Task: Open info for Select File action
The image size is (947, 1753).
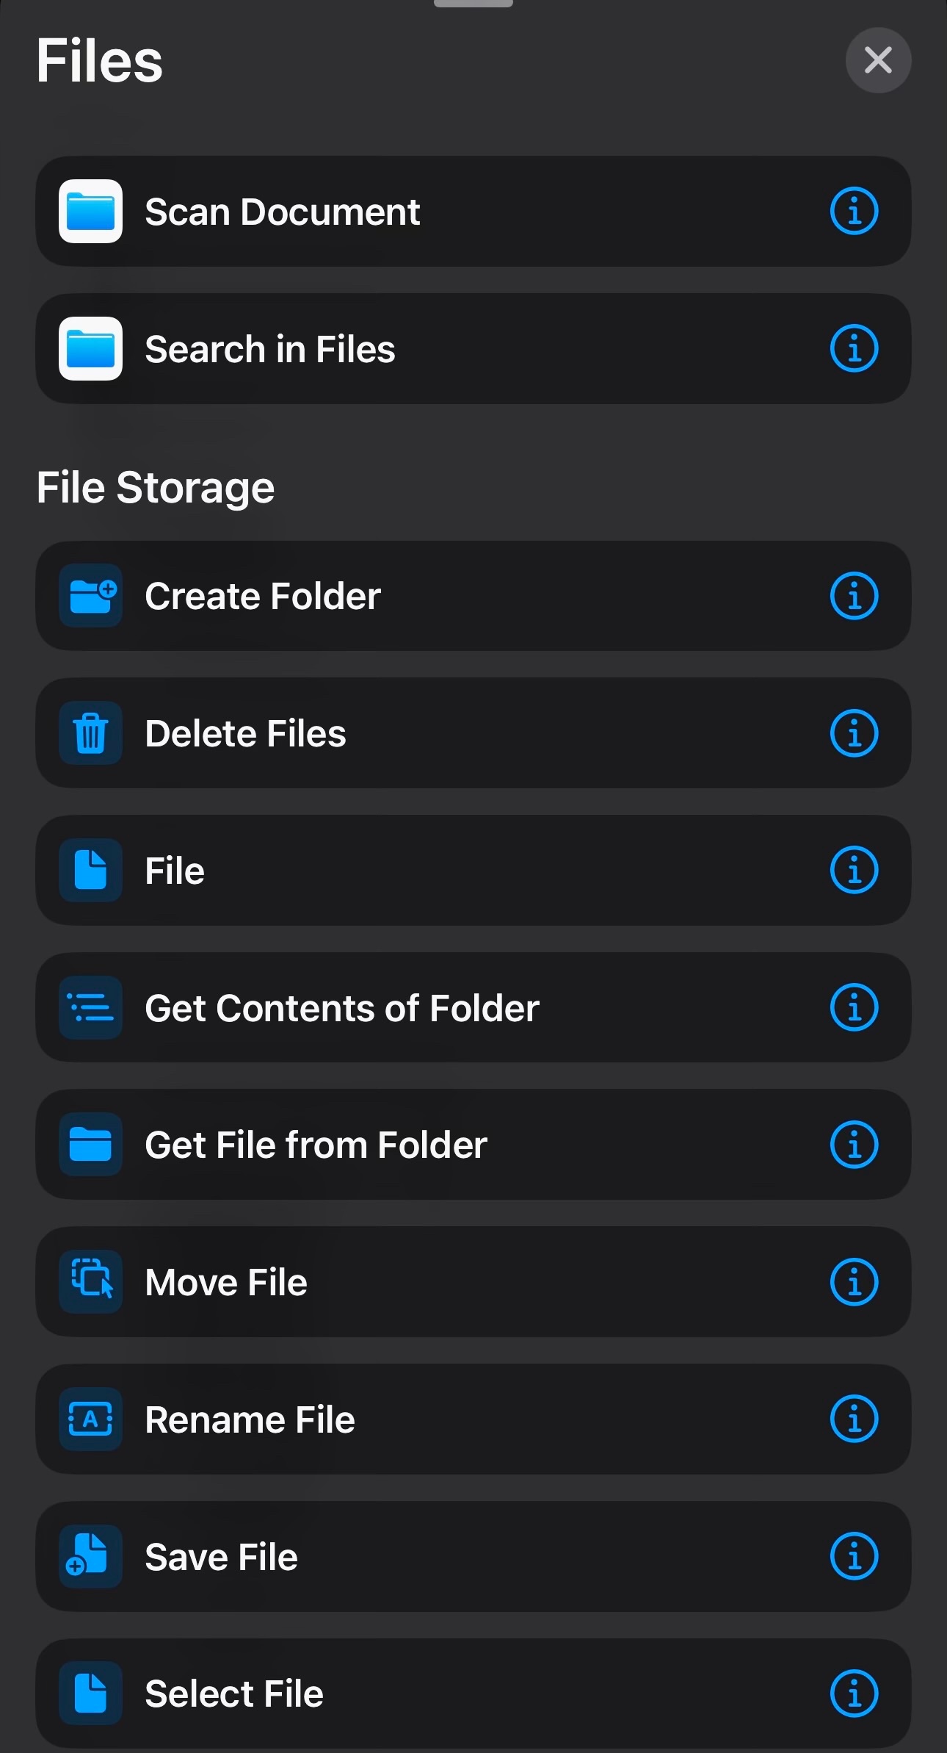Action: 854,1693
